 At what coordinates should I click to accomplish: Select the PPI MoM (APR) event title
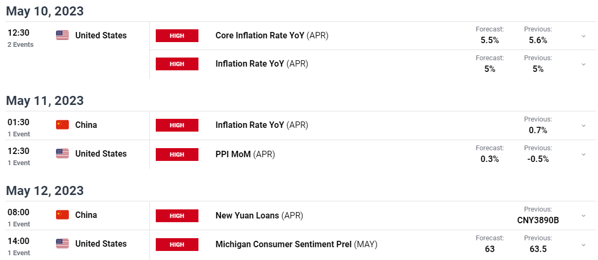[245, 154]
